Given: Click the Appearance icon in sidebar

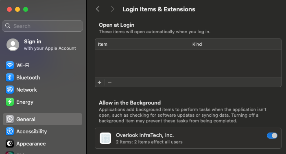Looking at the screenshot, I should click(x=10, y=143).
